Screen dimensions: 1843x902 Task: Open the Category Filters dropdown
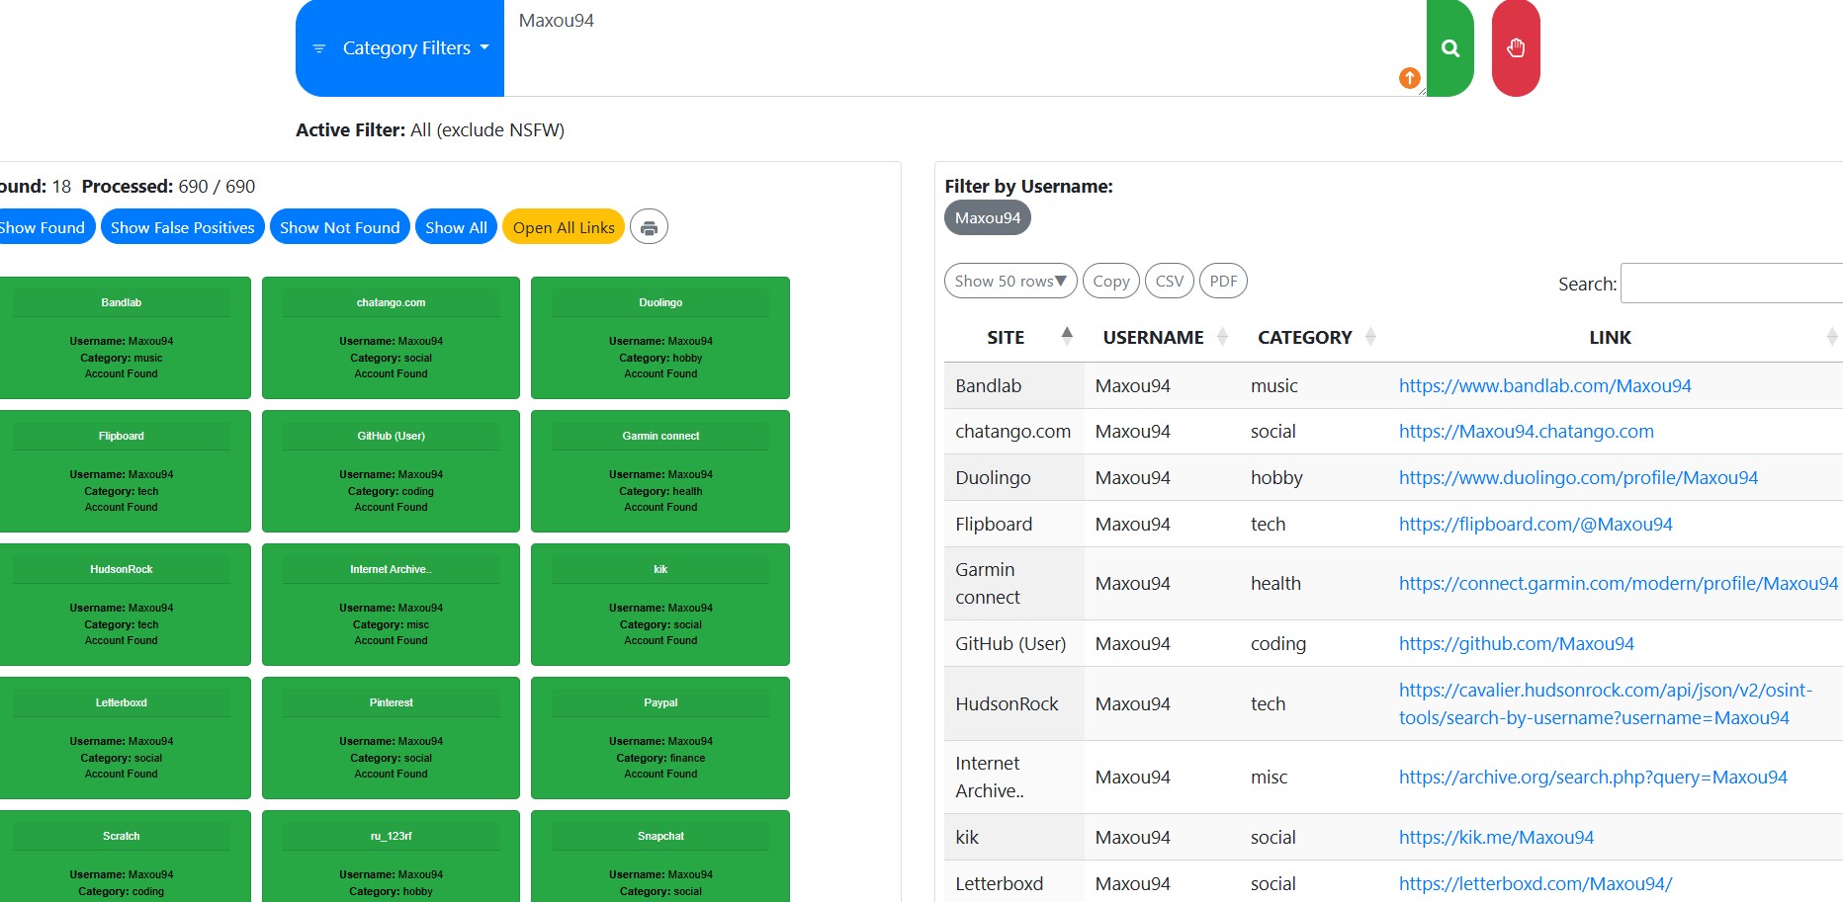point(400,48)
